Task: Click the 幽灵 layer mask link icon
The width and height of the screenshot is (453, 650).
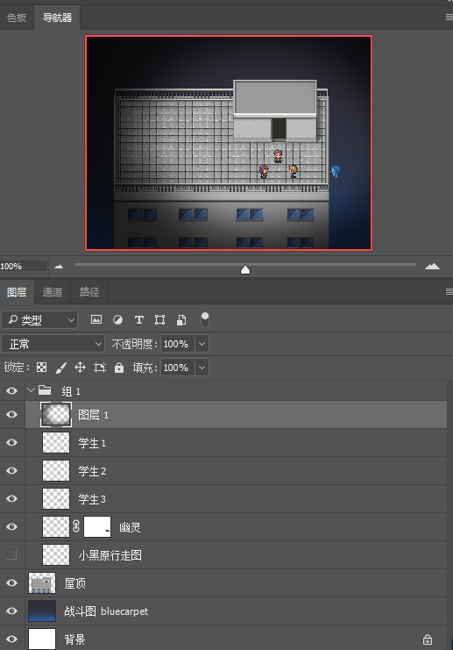Action: click(x=76, y=526)
